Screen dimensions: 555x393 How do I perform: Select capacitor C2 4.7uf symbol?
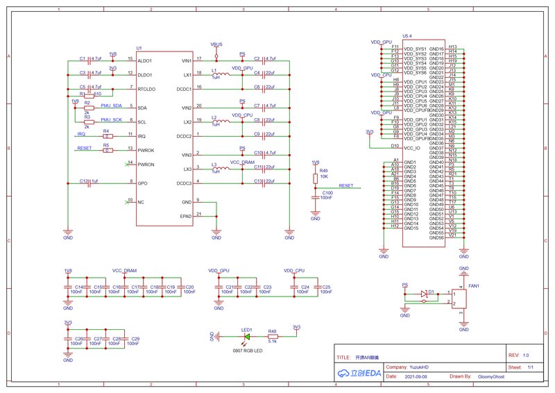[x=264, y=60]
